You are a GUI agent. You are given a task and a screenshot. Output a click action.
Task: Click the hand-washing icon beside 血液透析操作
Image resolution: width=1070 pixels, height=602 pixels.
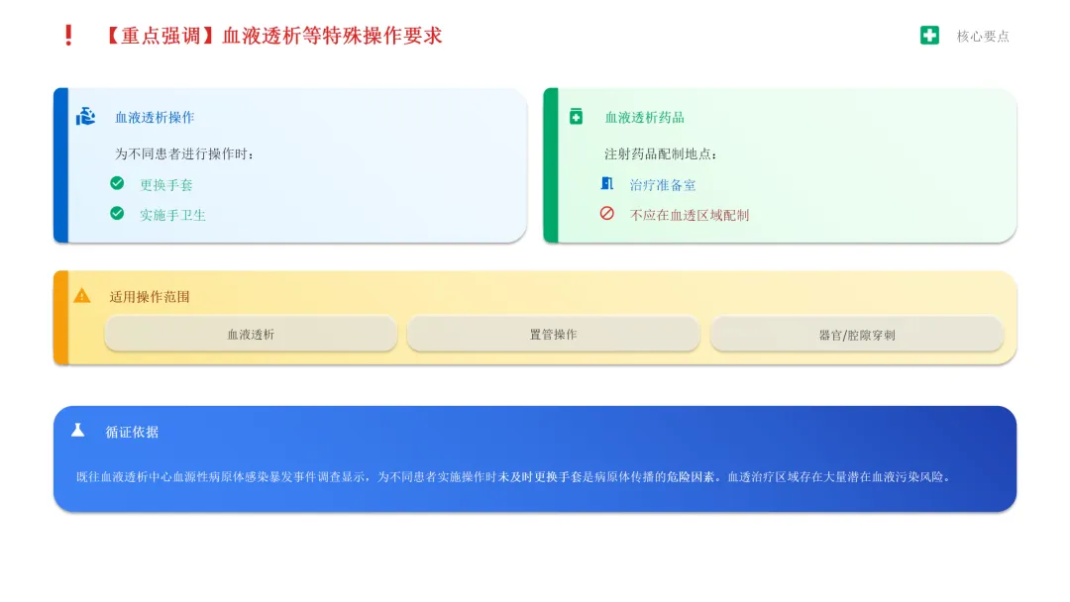pos(85,117)
